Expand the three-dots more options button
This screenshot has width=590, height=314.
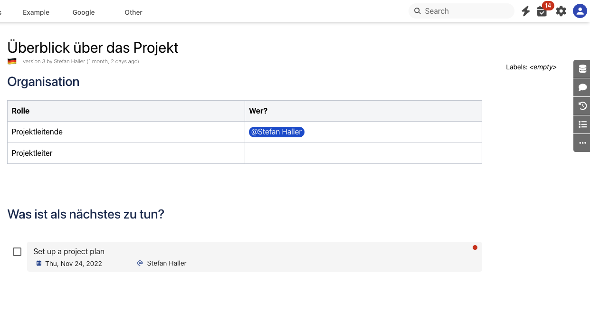click(582, 143)
